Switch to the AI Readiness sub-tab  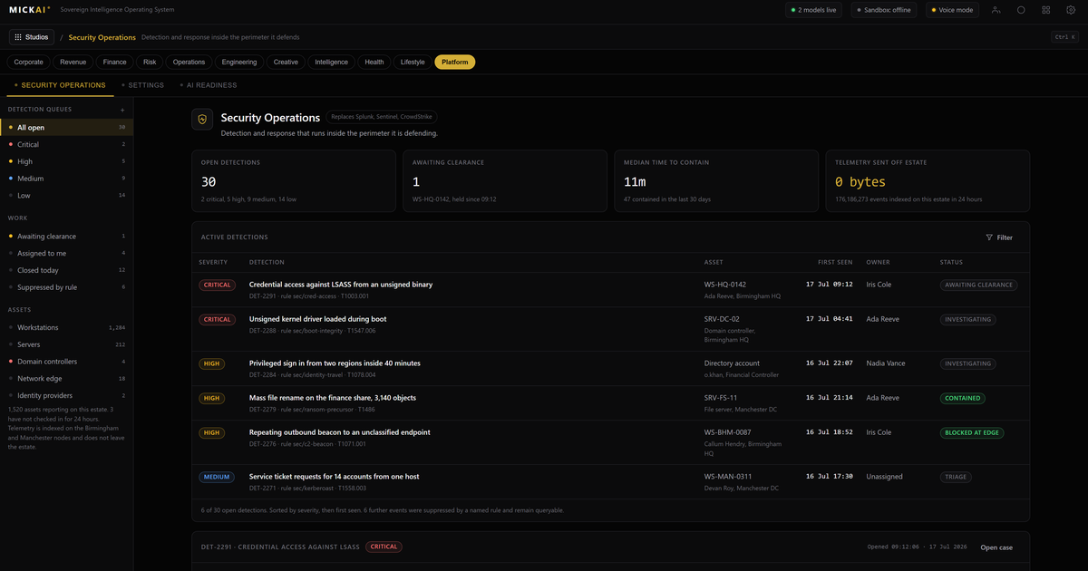208,85
